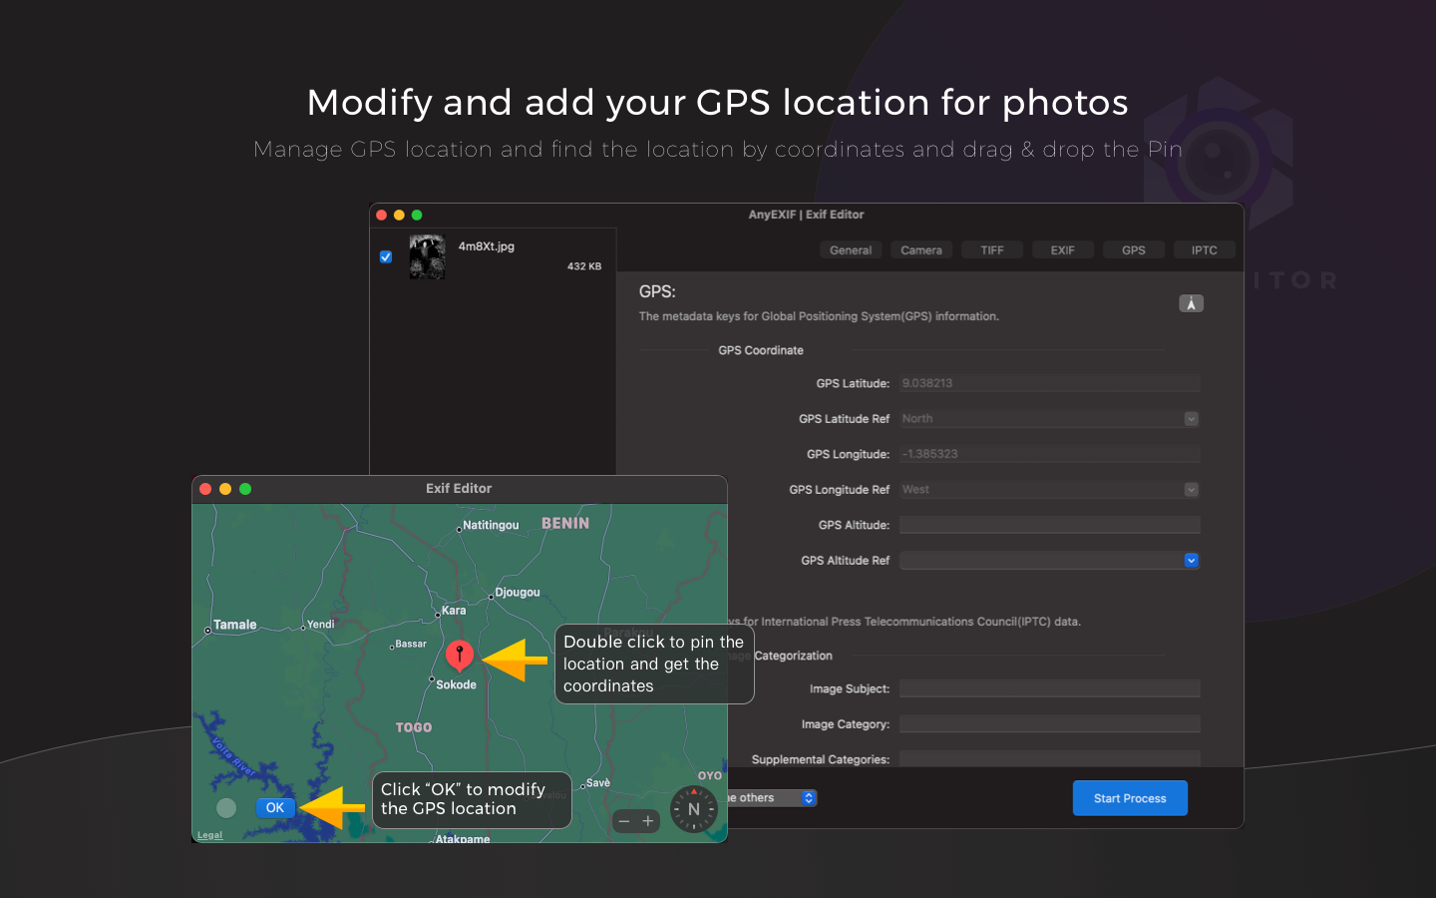Viewport: 1436px width, 898px height.
Task: Click the map compass N icon
Action: click(694, 809)
